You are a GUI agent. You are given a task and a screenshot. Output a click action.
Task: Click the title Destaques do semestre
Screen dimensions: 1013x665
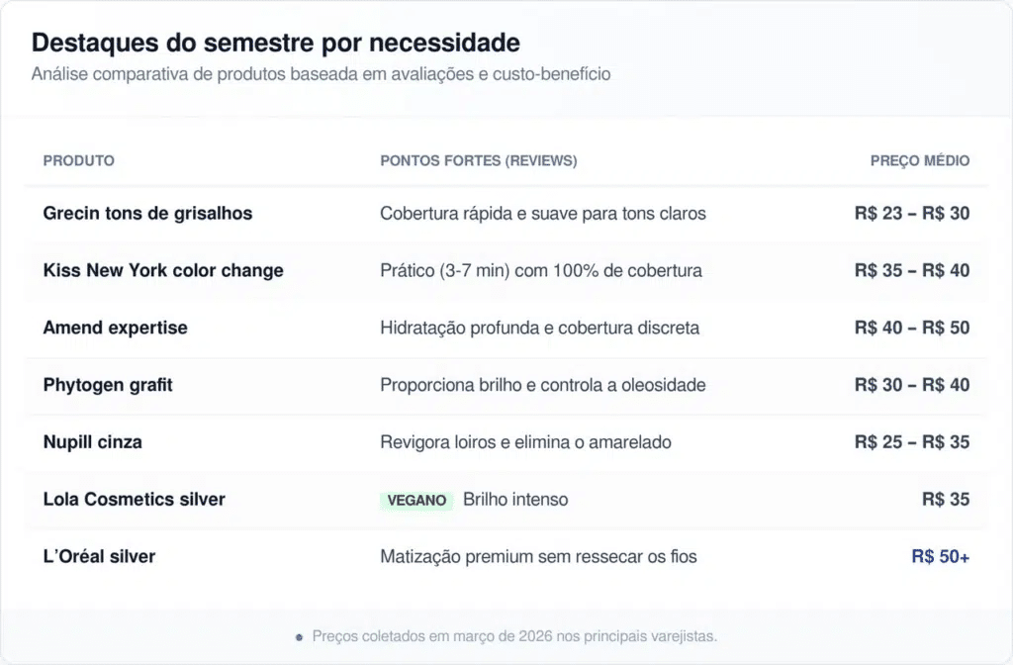[276, 43]
